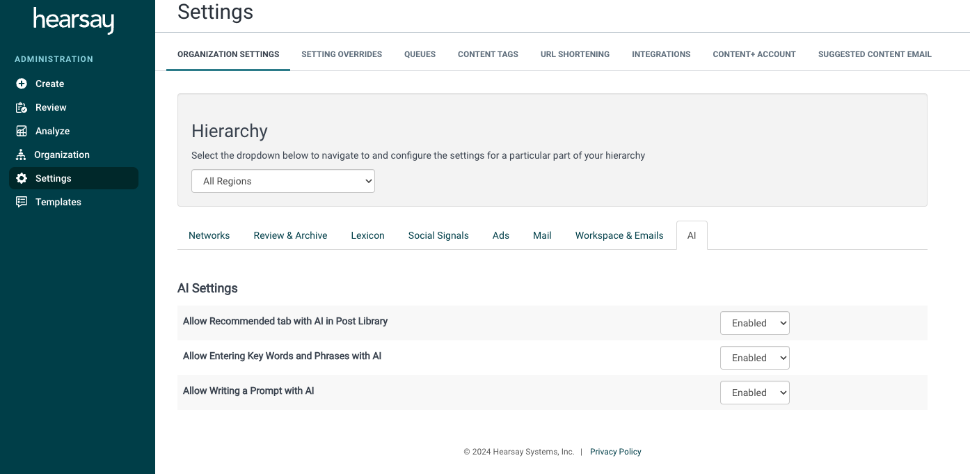Click the Settings label in sidebar
The height and width of the screenshot is (474, 970).
coord(54,178)
